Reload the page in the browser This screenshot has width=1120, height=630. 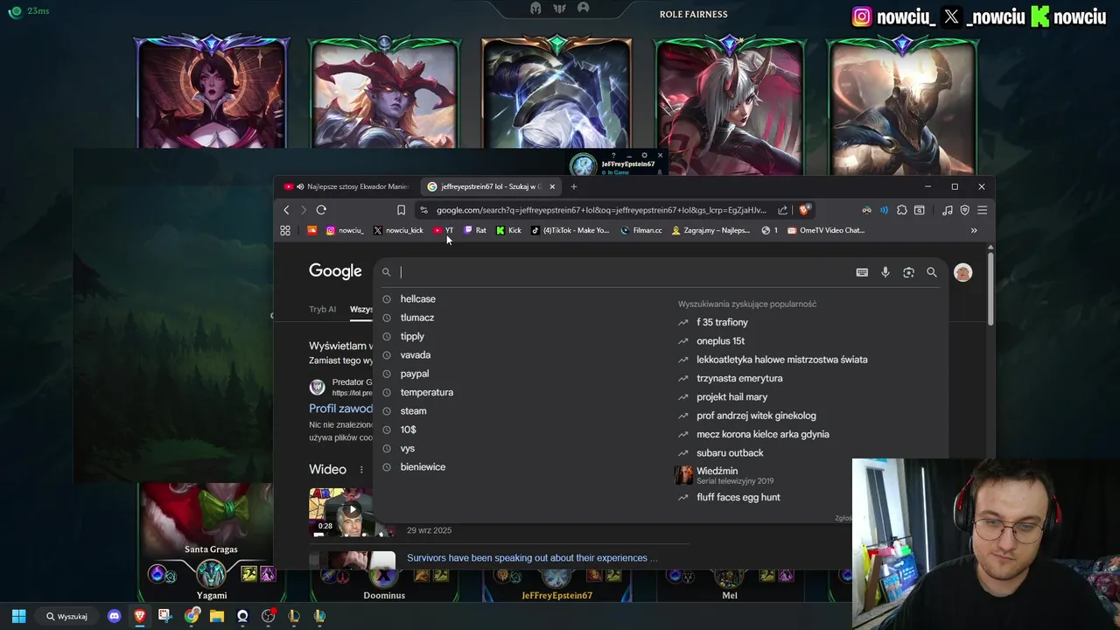point(321,210)
